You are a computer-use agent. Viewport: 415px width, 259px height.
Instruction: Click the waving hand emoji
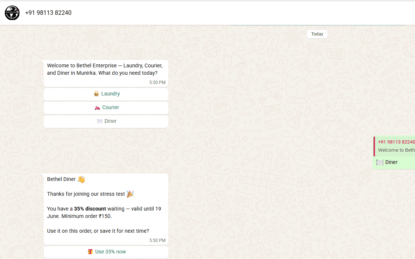[x=81, y=179]
